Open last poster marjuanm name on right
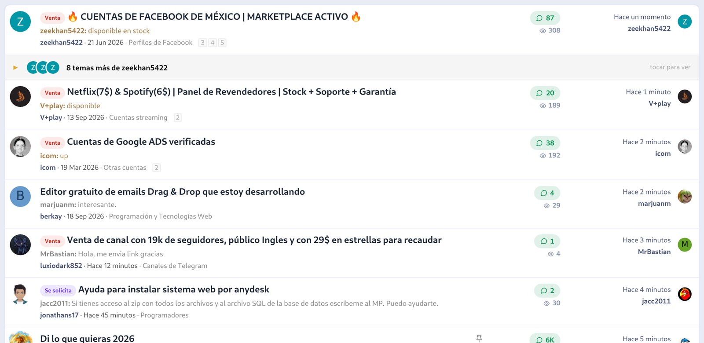Viewport: 704px width, 343px height. pos(654,204)
